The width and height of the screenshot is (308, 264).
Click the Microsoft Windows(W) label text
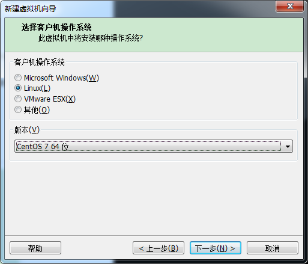(61, 78)
